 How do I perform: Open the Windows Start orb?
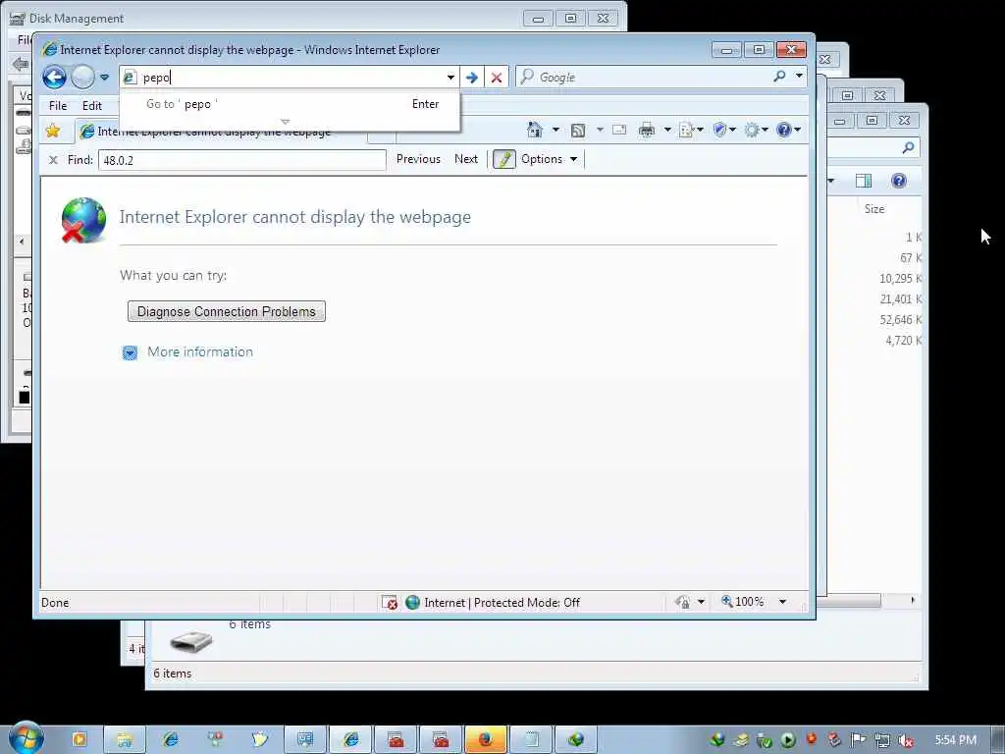click(26, 737)
